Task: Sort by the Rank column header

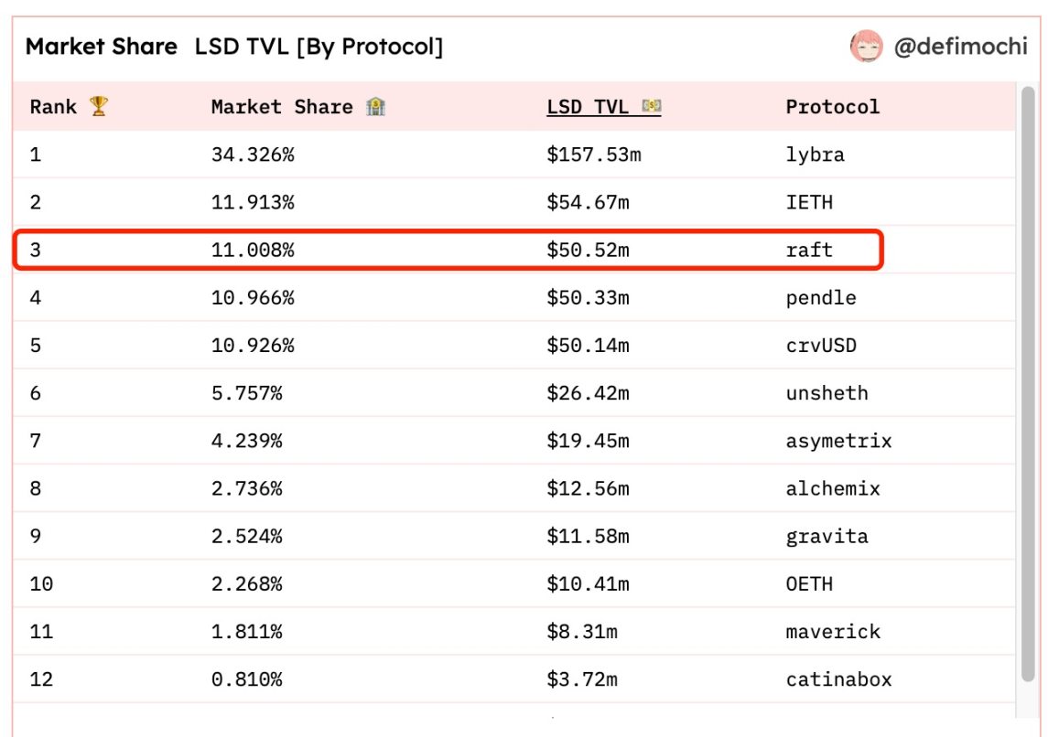Action: coord(53,107)
